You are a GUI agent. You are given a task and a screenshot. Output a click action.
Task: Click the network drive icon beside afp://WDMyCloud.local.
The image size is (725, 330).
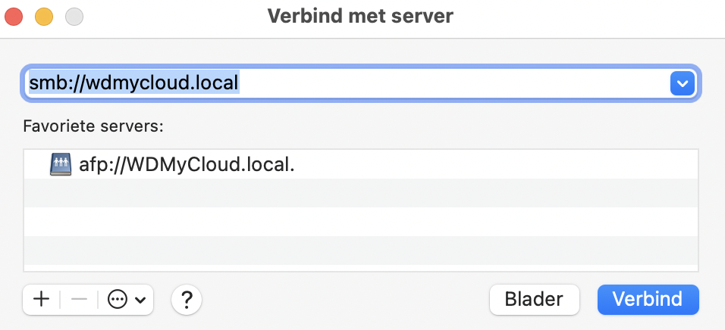[60, 163]
